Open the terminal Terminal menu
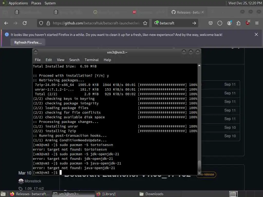Image resolution: width=263 pixels, height=197 pixels. 92,60
